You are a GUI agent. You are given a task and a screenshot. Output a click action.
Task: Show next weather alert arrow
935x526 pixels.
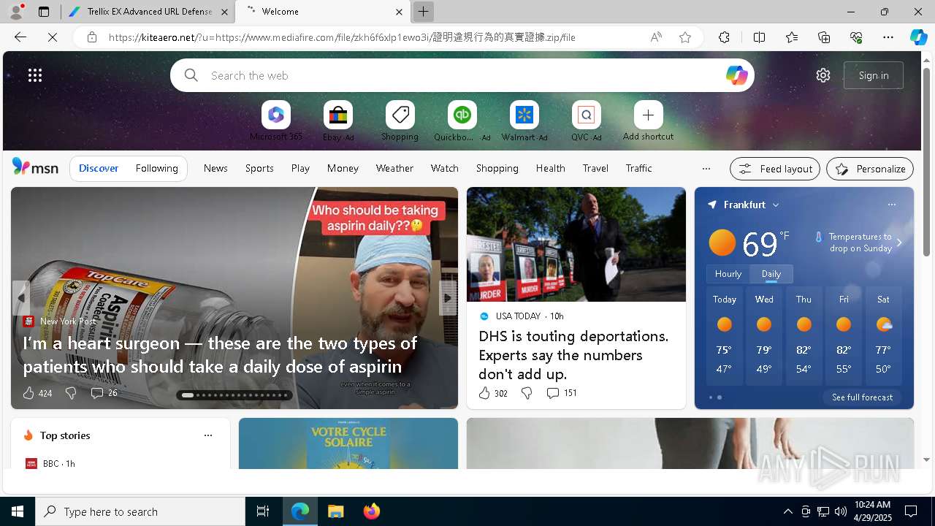tap(899, 243)
